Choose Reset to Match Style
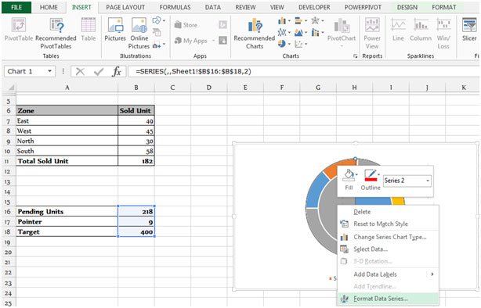 pos(389,224)
